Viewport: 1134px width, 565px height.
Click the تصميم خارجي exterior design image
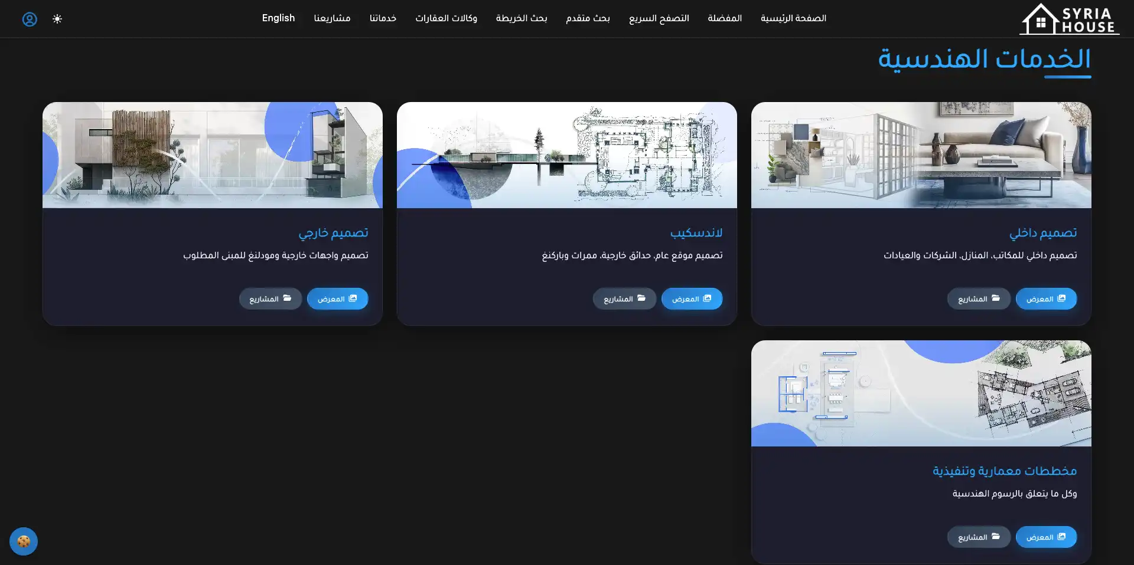pyautogui.click(x=213, y=155)
